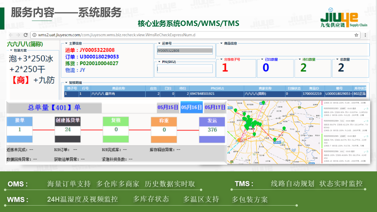Viewport: 377px width, 212px height.
Task: Open the 发运 status box showing 376
Action: [212, 130]
